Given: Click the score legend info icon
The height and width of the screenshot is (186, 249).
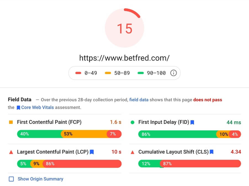Looking at the screenshot, I should coord(173,73).
